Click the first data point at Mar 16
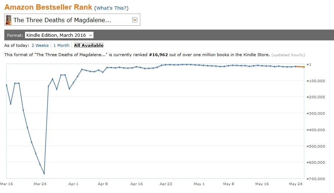 point(6,85)
